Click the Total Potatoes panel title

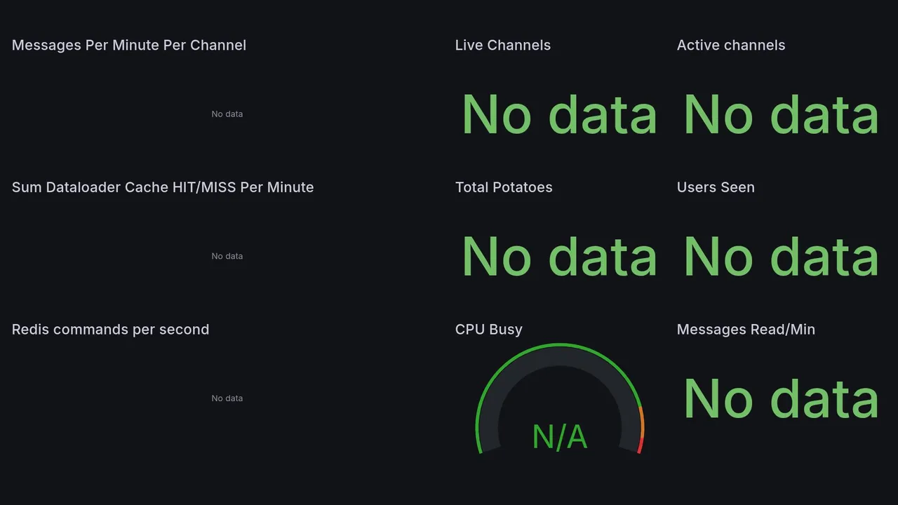(x=503, y=187)
